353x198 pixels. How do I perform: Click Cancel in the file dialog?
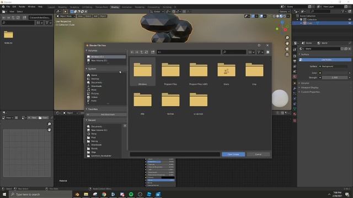(258, 155)
